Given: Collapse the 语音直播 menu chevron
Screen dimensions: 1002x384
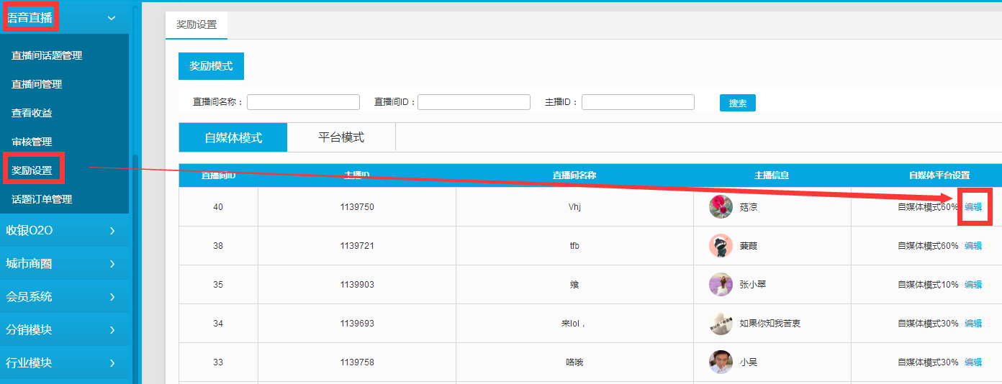Looking at the screenshot, I should pyautogui.click(x=112, y=18).
